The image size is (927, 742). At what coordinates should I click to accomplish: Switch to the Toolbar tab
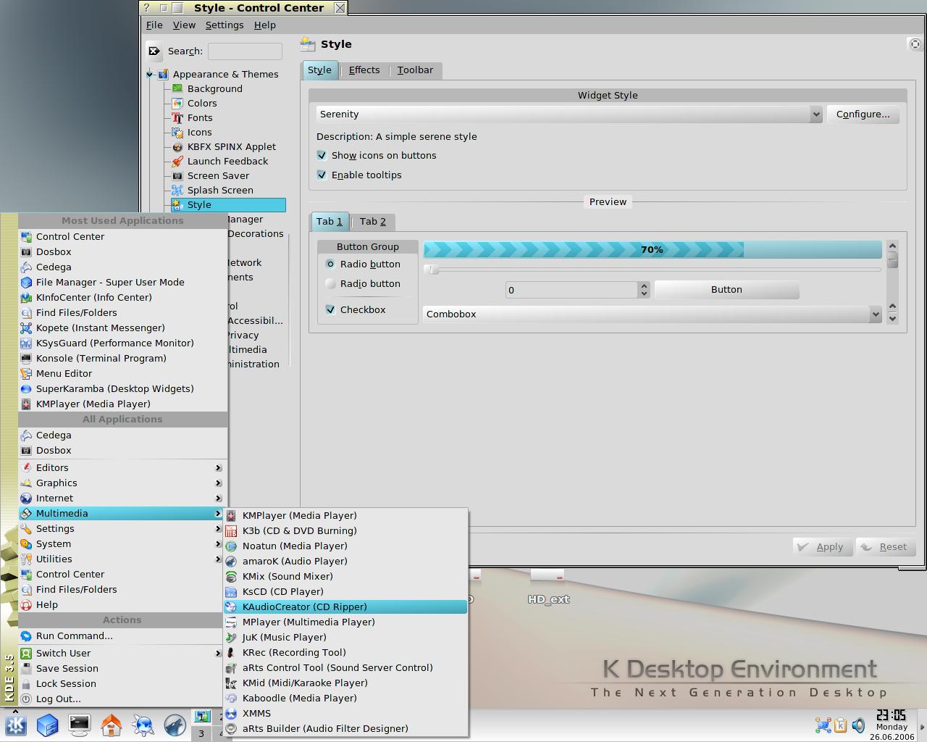point(415,70)
